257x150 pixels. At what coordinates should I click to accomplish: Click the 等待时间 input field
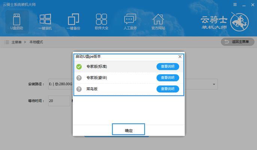point(59,101)
